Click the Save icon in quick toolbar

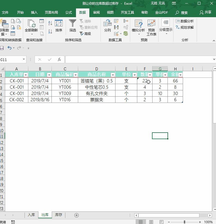pos(2,48)
